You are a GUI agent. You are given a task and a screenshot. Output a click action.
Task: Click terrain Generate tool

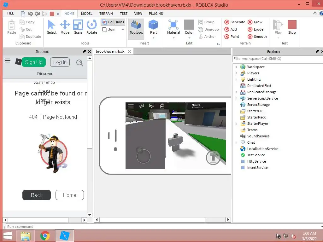point(235,22)
